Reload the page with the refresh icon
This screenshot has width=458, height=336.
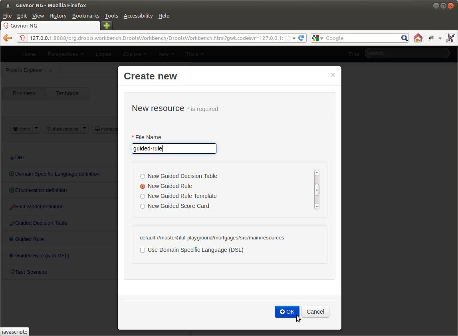click(x=301, y=38)
